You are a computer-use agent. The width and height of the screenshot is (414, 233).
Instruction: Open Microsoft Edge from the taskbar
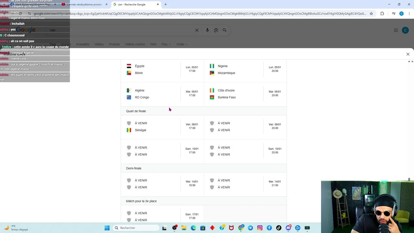(193, 228)
